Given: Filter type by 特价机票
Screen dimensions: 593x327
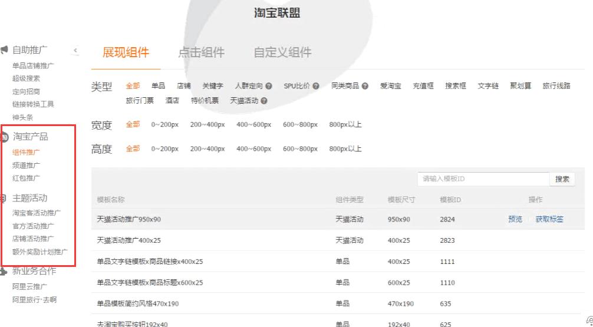Looking at the screenshot, I should point(205,101).
